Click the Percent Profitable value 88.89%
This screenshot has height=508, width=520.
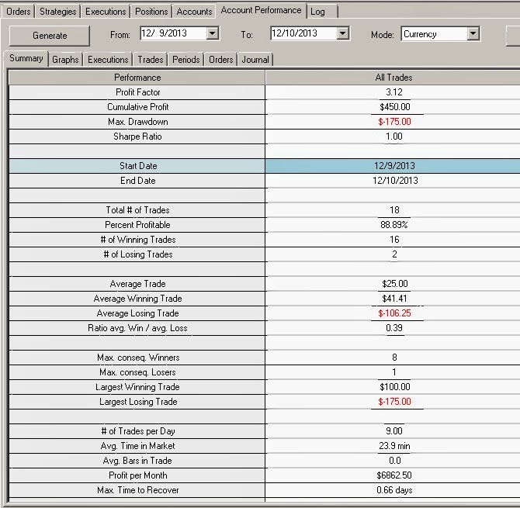click(394, 225)
